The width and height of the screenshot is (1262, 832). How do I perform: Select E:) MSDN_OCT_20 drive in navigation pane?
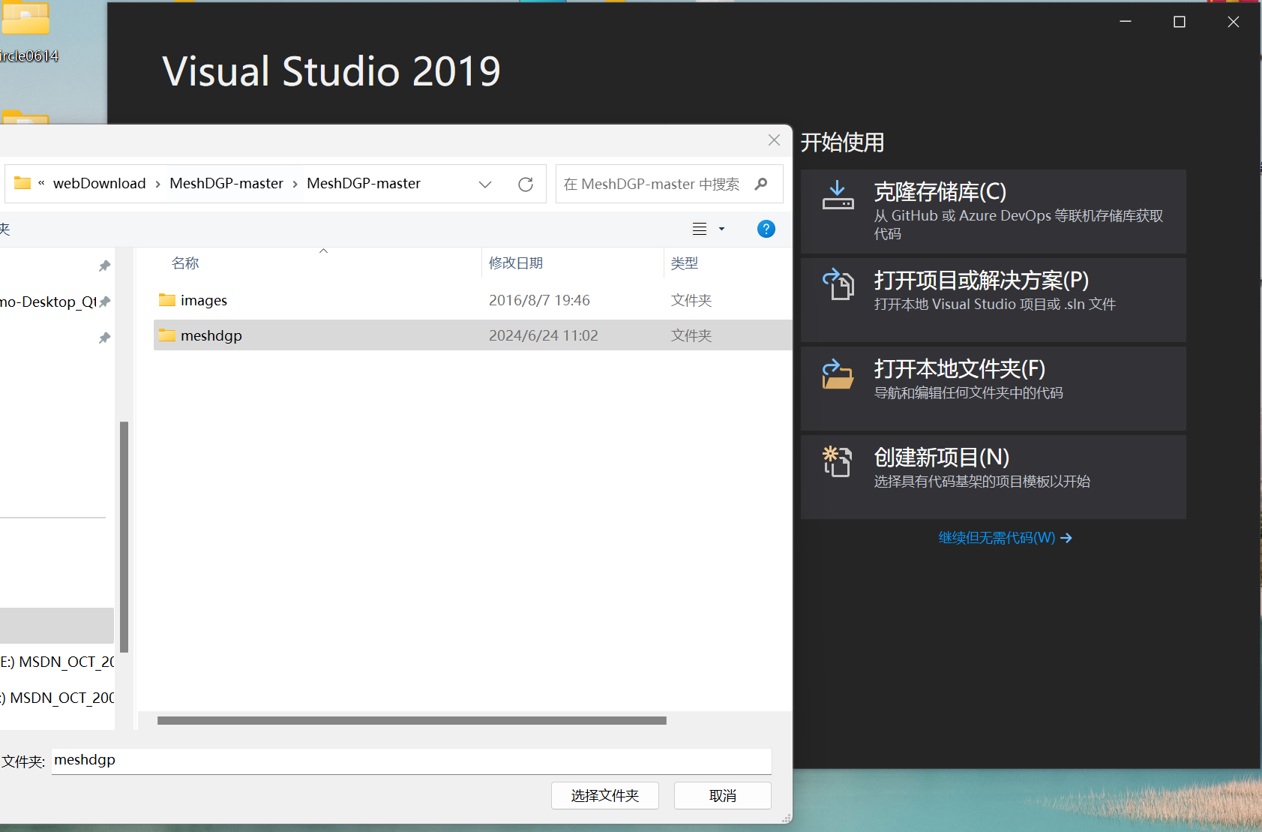click(57, 662)
